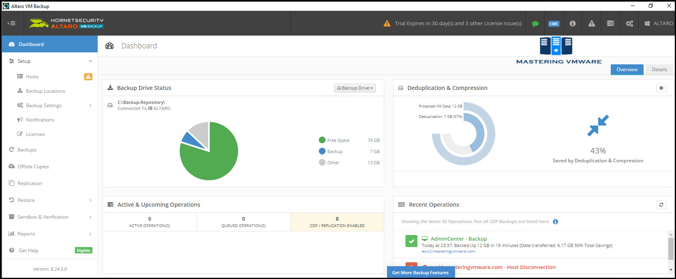This screenshot has height=279, width=676.
Task: Open the Backup Drive dropdown
Action: tap(355, 88)
